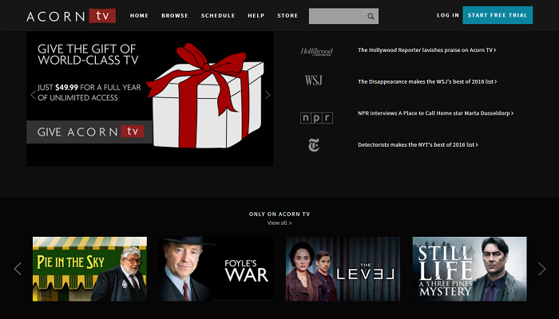Viewport: 559px width, 319px height.
Task: Click 'ONLY ON ACORN TV' heading
Action: pos(279,214)
